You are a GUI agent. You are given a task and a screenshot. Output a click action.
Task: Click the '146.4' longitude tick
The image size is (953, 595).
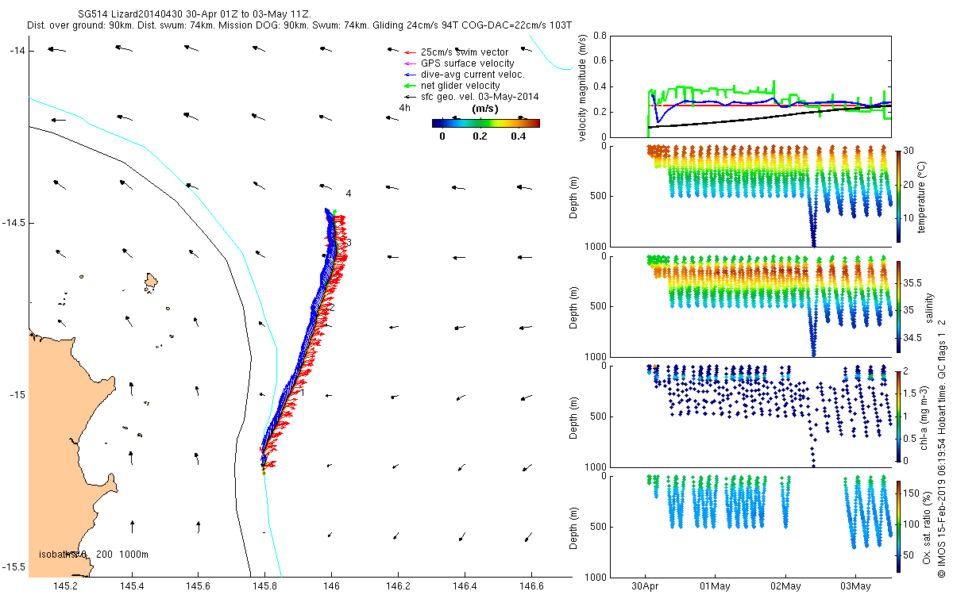[x=465, y=586]
